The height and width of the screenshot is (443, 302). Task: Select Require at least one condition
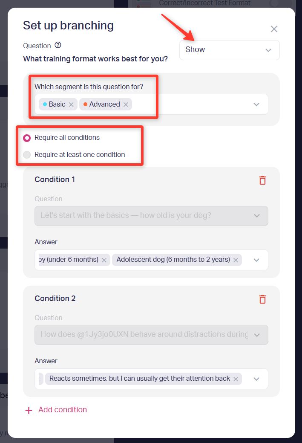27,154
